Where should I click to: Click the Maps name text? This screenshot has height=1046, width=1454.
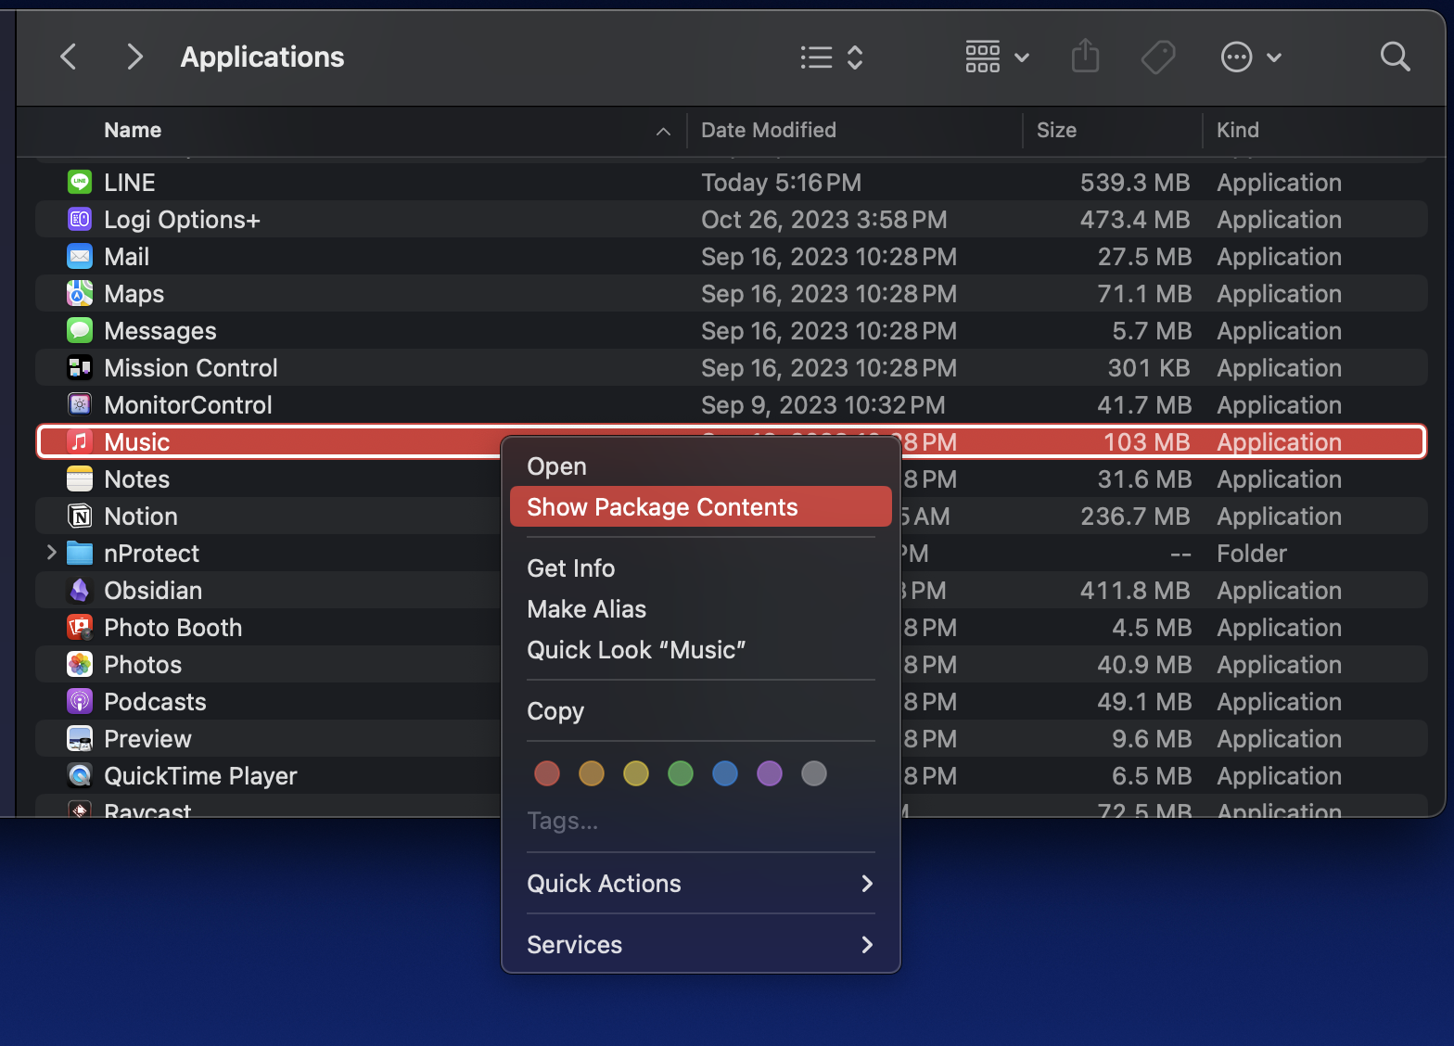click(134, 294)
